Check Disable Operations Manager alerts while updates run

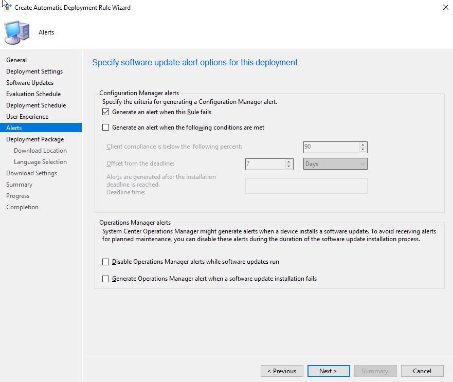[x=106, y=262]
